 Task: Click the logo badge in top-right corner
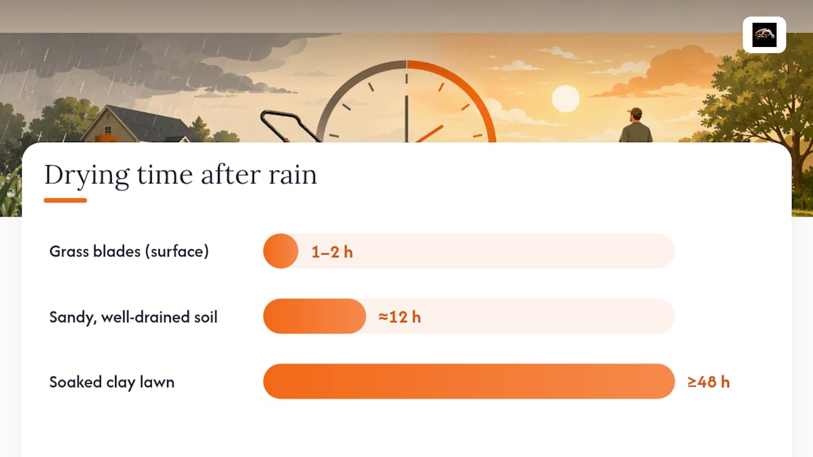point(764,35)
